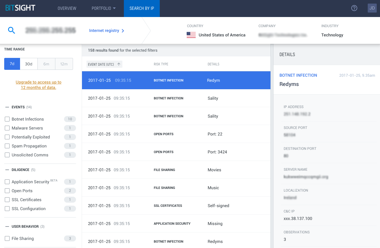Open the Portfolio dropdown menu

[104, 8]
